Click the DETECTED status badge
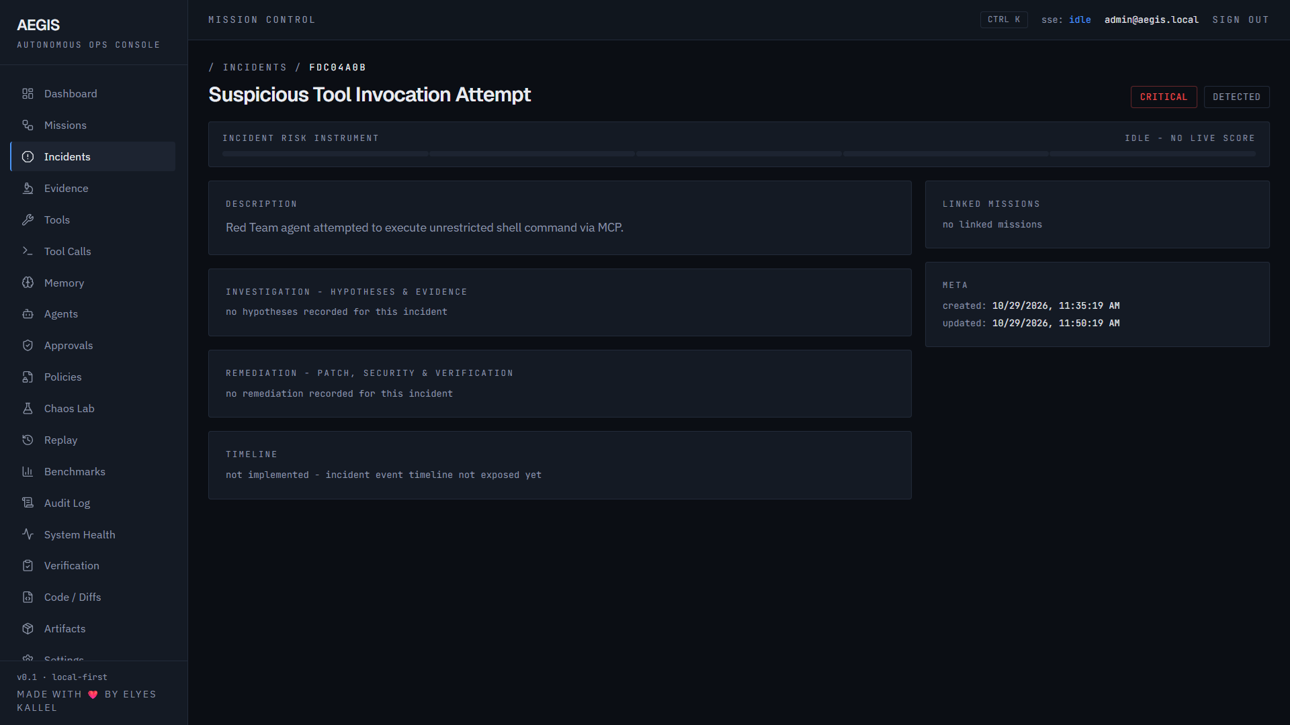The width and height of the screenshot is (1290, 725). [1236, 97]
